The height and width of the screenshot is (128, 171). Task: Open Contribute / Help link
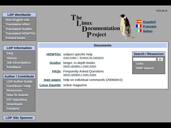tap(18, 86)
